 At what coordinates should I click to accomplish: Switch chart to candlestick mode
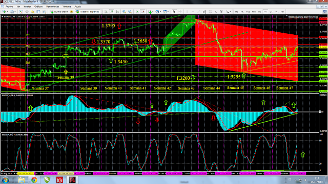112,12
